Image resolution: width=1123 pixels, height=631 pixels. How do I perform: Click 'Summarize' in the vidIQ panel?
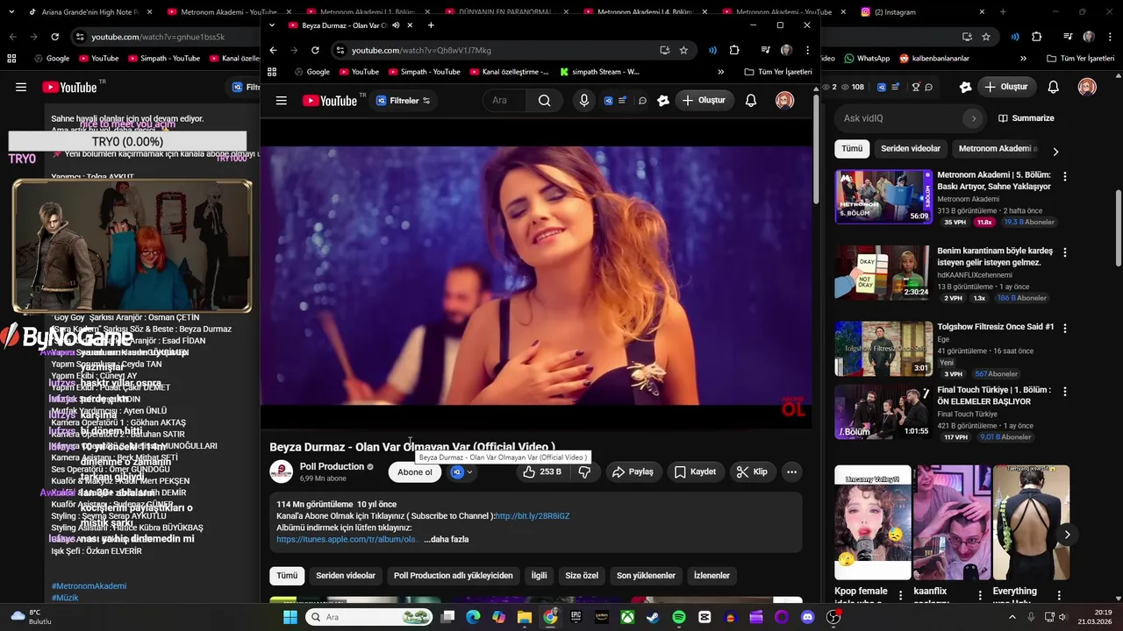click(1026, 118)
